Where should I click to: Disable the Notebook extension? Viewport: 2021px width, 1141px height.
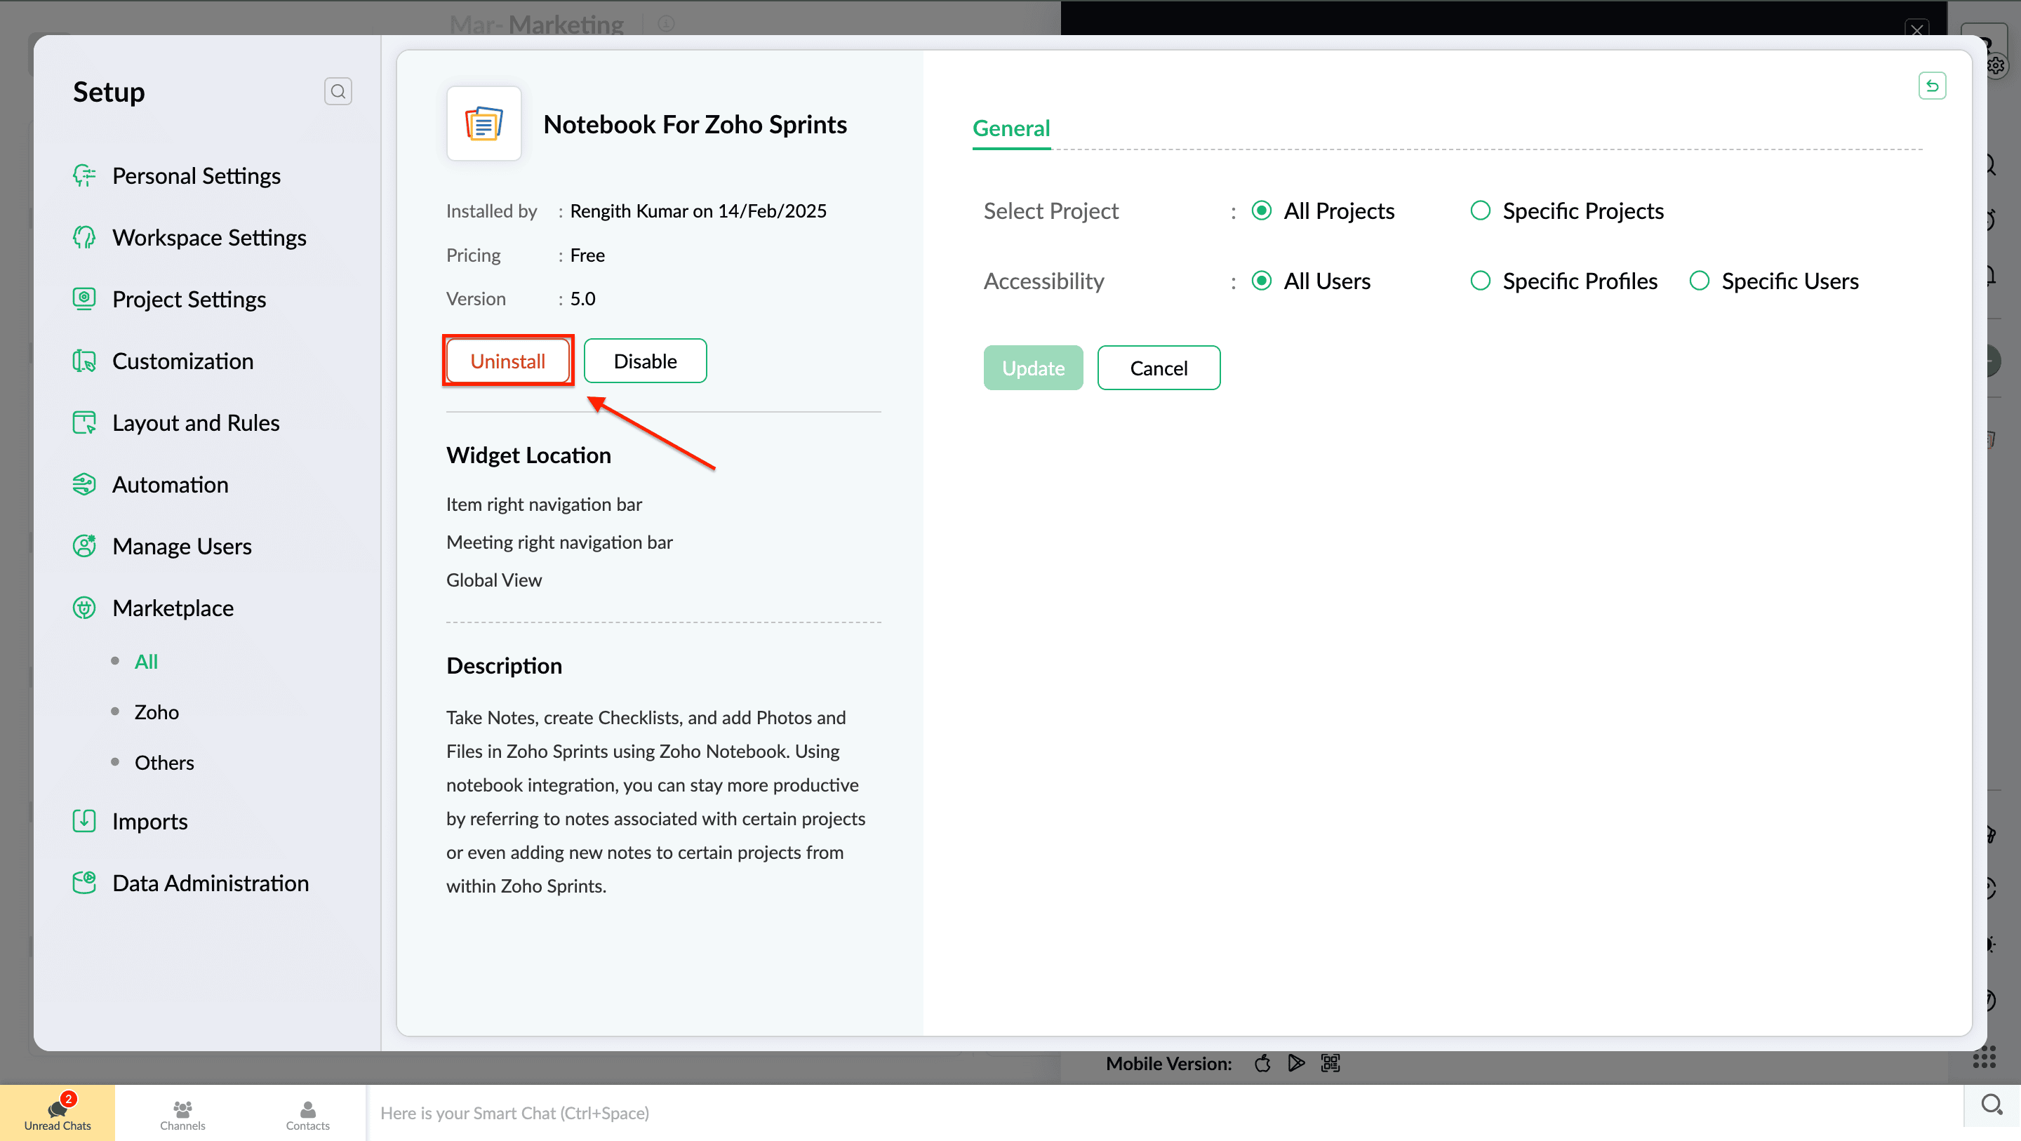(x=645, y=361)
